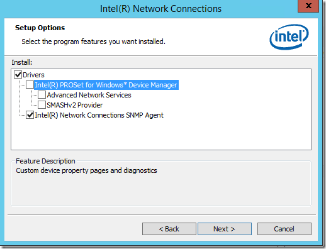
Task: Uncheck the Drivers checkbox
Action: (18, 75)
